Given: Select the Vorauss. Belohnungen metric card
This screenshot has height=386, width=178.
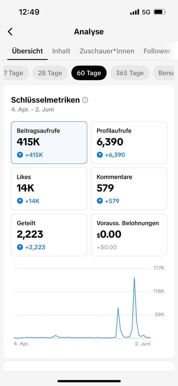Looking at the screenshot, I should coord(129,235).
